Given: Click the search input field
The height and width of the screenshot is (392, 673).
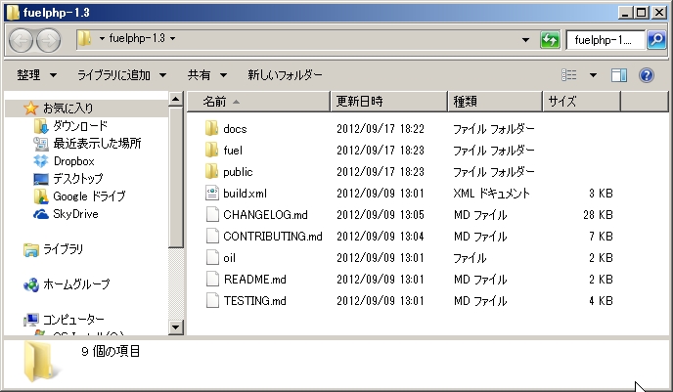Looking at the screenshot, I should tap(606, 40).
